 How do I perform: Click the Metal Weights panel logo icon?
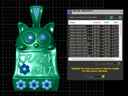coord(69,12)
